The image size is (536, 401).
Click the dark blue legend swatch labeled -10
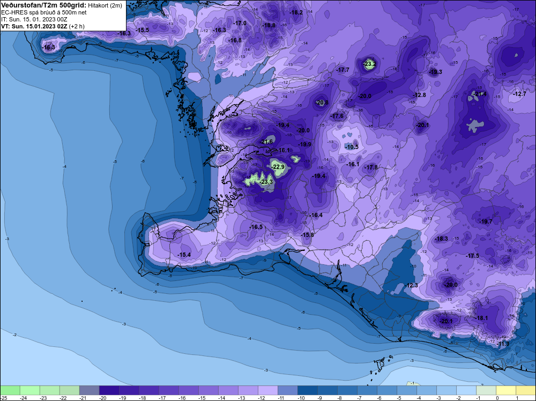pyautogui.click(x=307, y=390)
